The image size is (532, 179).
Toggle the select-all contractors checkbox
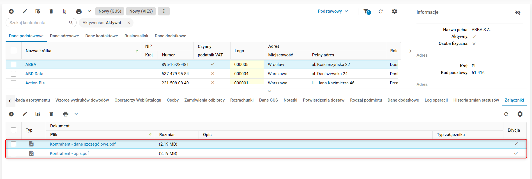pos(13,51)
